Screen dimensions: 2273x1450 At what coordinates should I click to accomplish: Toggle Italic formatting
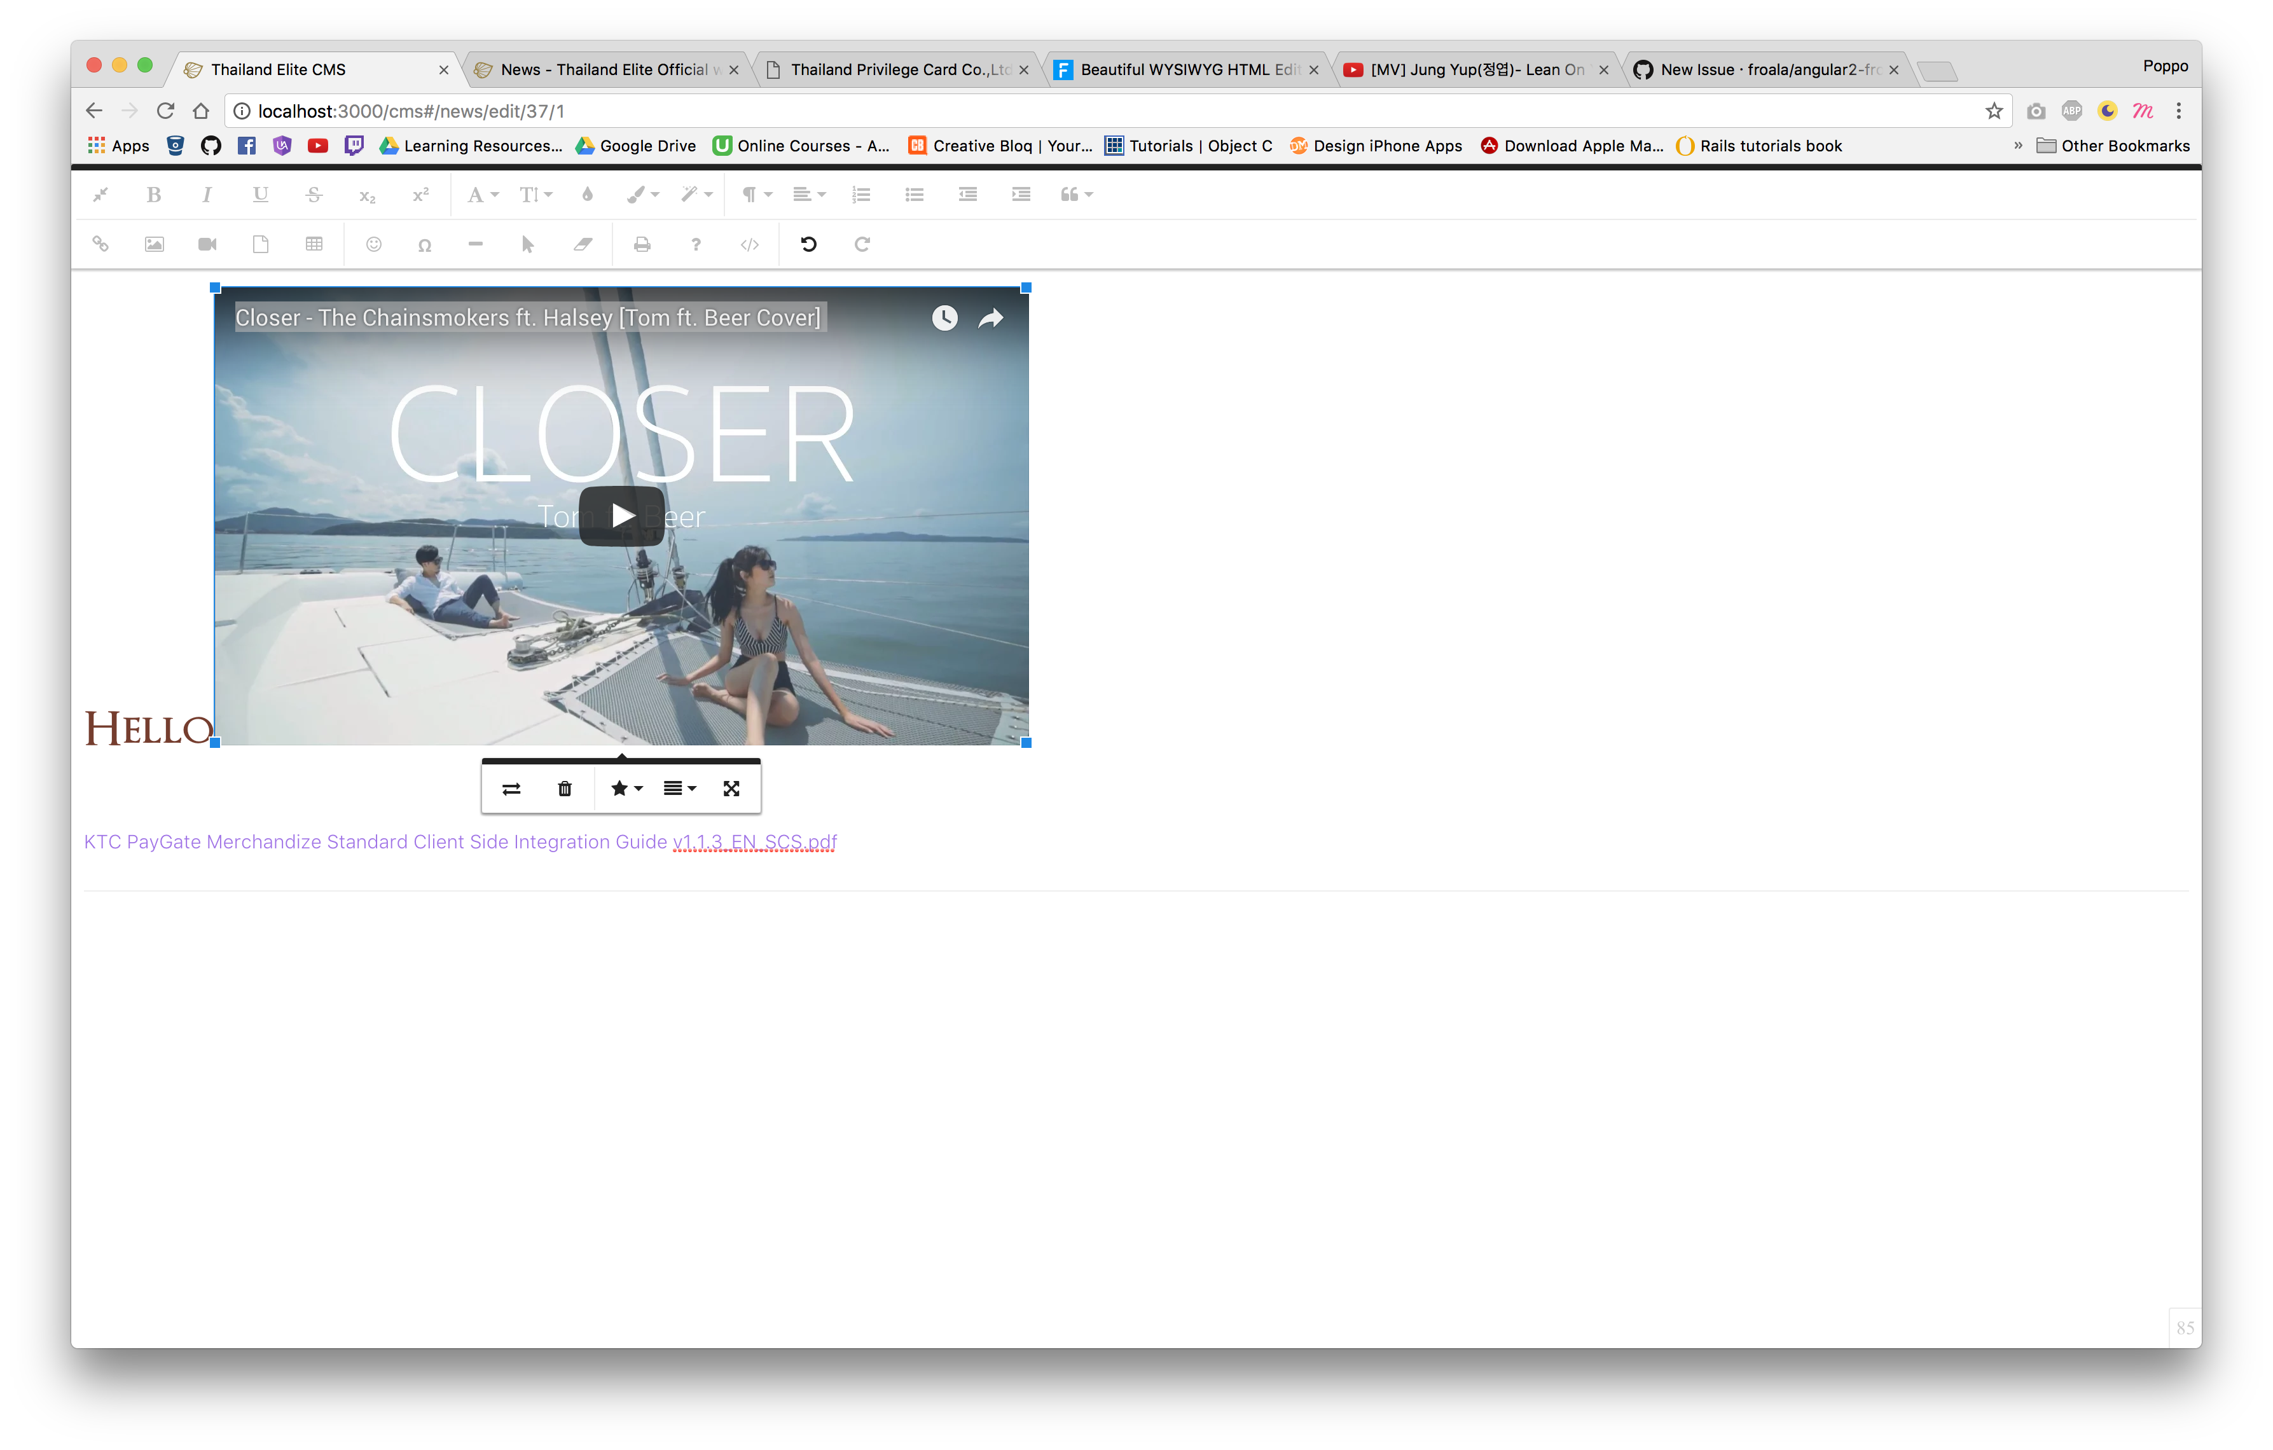(x=207, y=195)
